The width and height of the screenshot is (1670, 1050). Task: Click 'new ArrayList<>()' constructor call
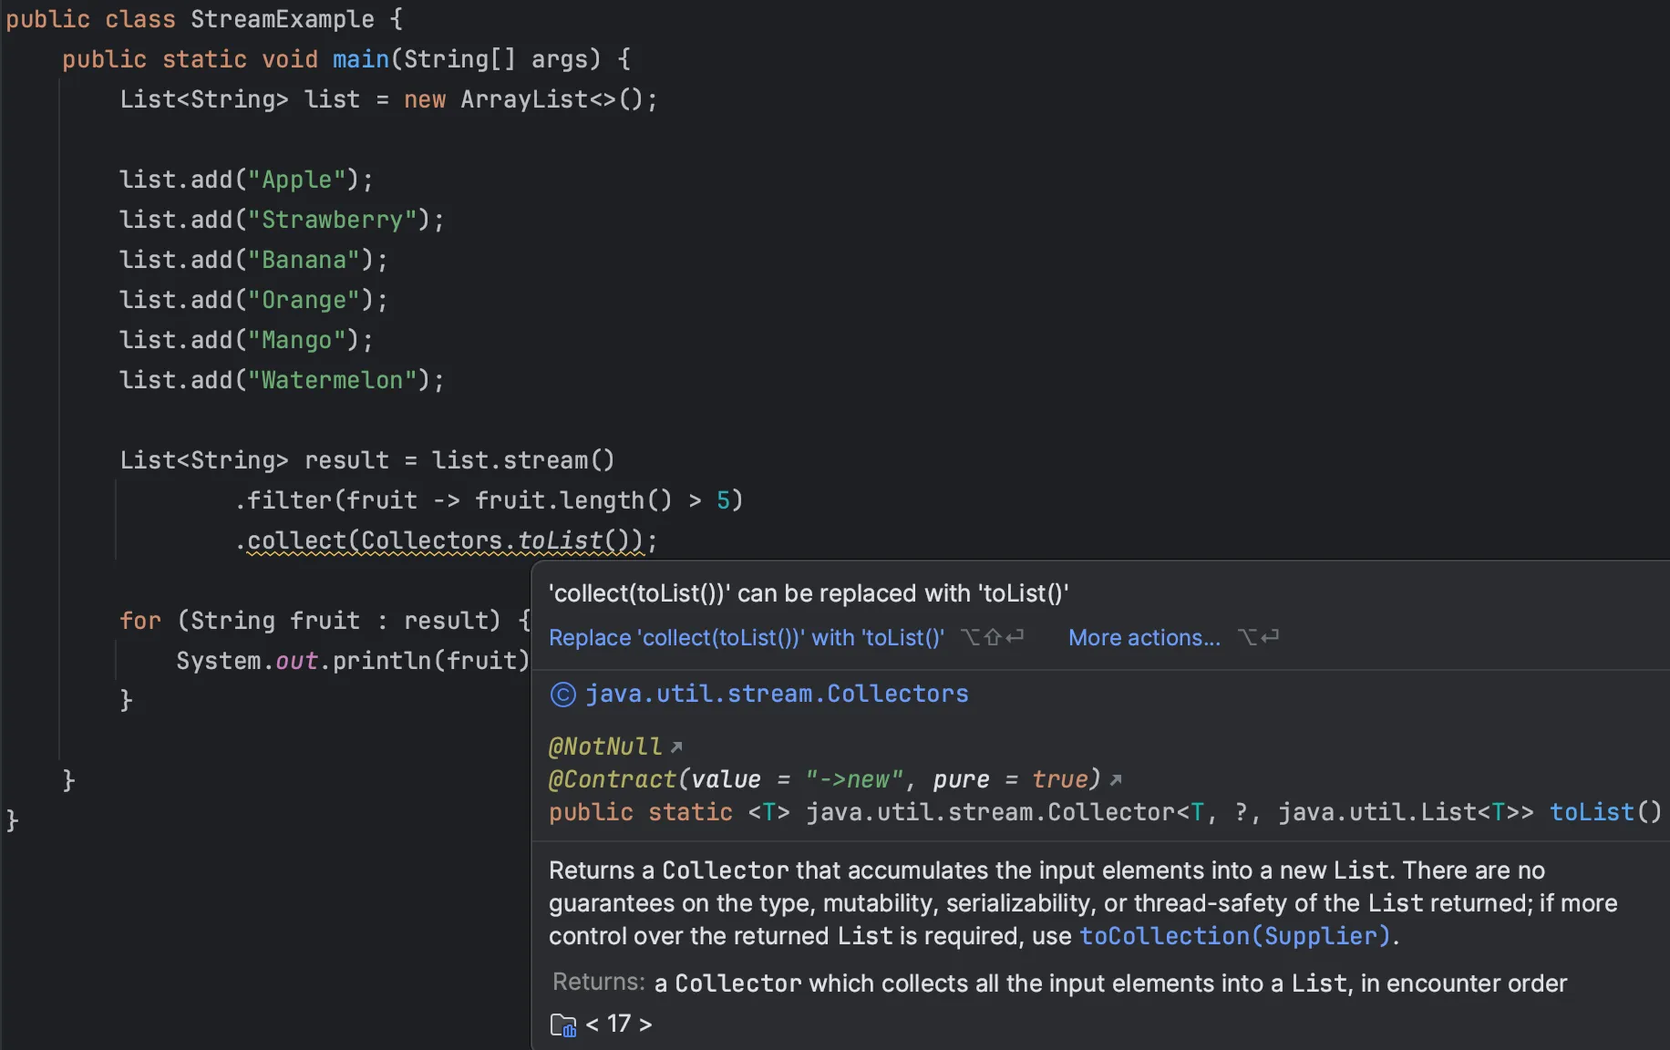click(x=524, y=99)
